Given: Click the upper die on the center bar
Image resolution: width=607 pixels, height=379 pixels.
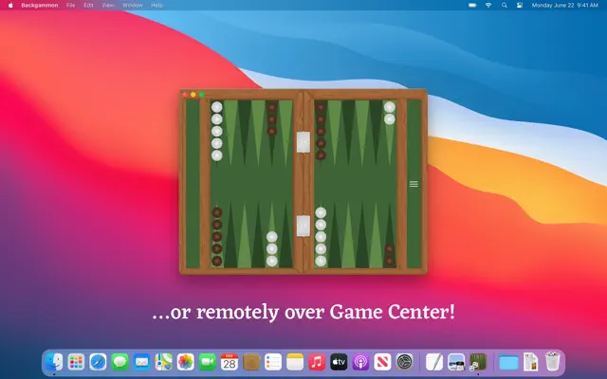Looking at the screenshot, I should coord(303,142).
